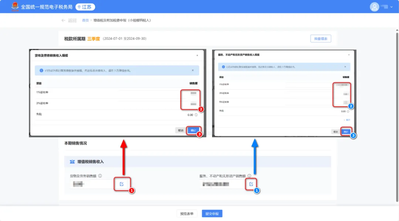
Task: Click the tax bureau emblem logo
Action: coord(15,7)
